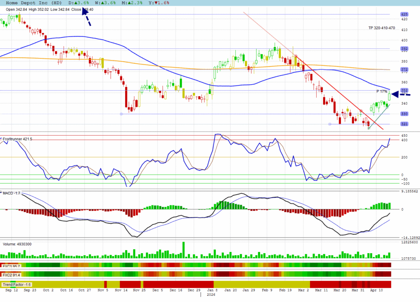
Task: Click the 372 price level tag
Action: point(404,69)
